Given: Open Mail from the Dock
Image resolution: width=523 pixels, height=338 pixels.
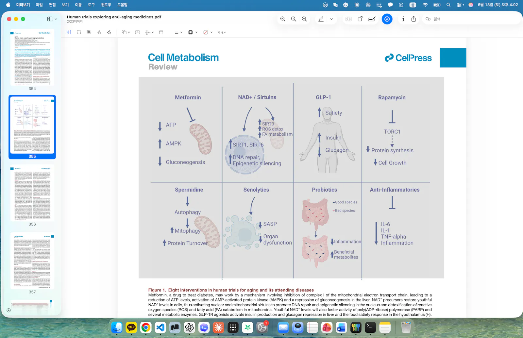Looking at the screenshot, I should (x=283, y=327).
